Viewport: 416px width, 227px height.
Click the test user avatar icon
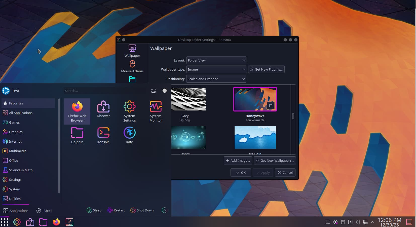tap(6, 91)
